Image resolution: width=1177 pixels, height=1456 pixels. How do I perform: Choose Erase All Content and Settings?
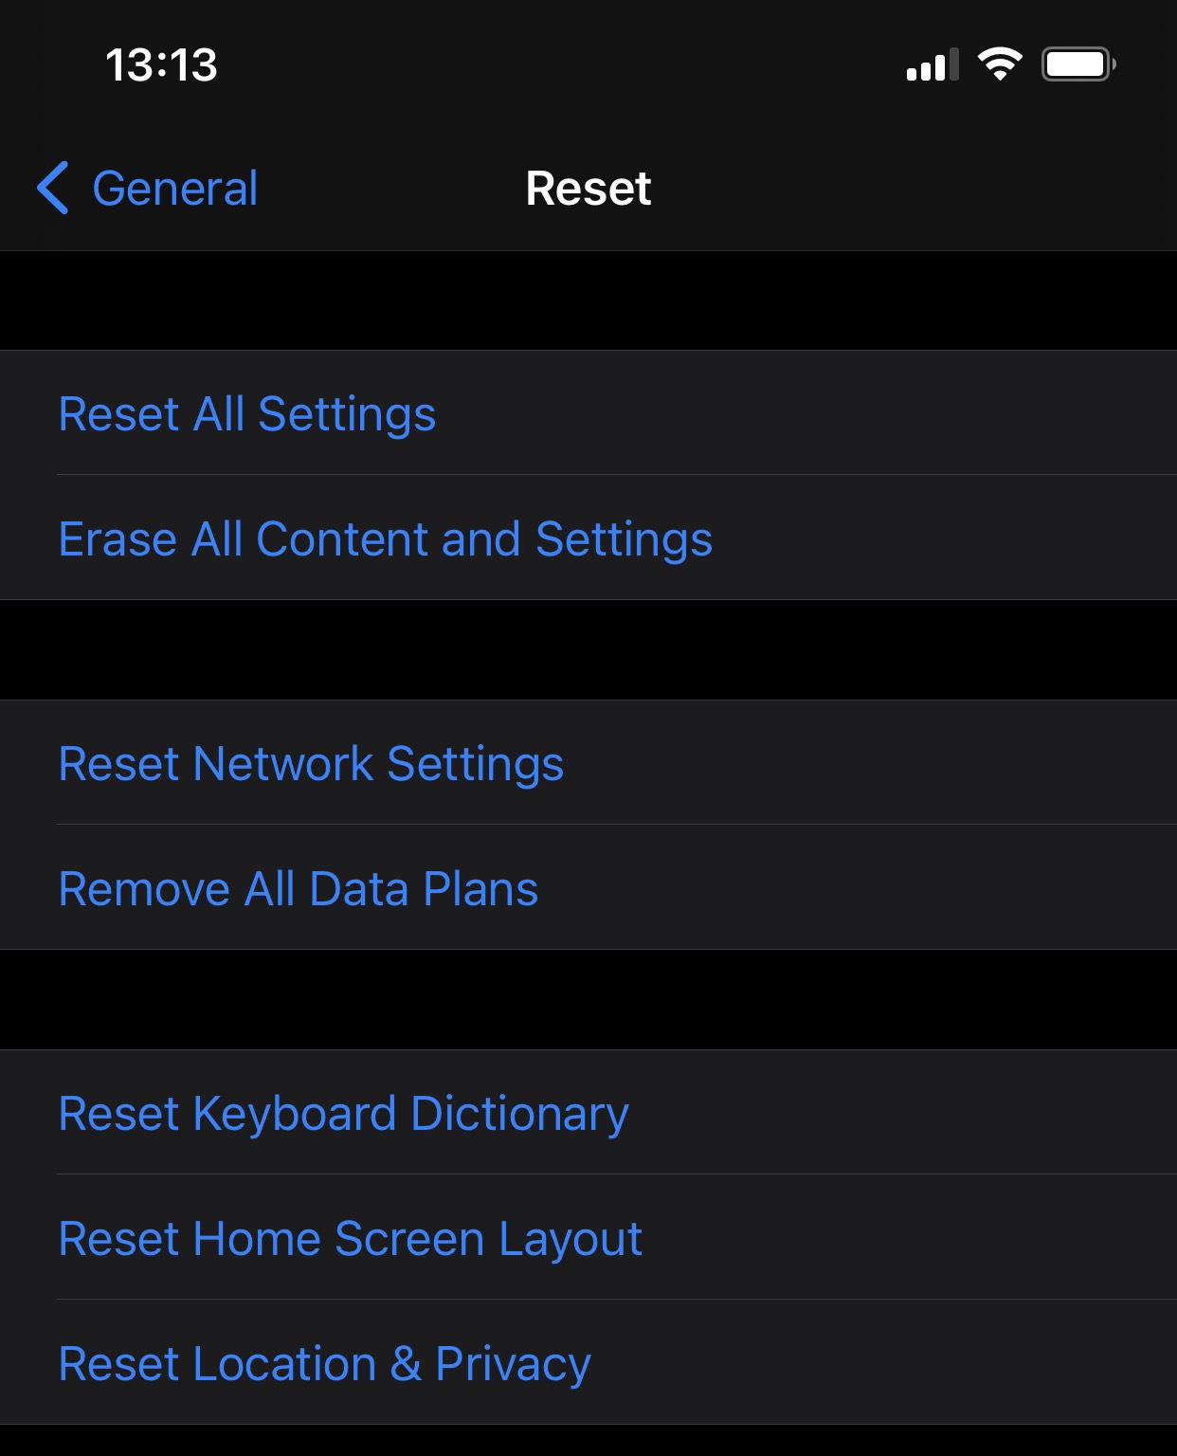point(588,537)
